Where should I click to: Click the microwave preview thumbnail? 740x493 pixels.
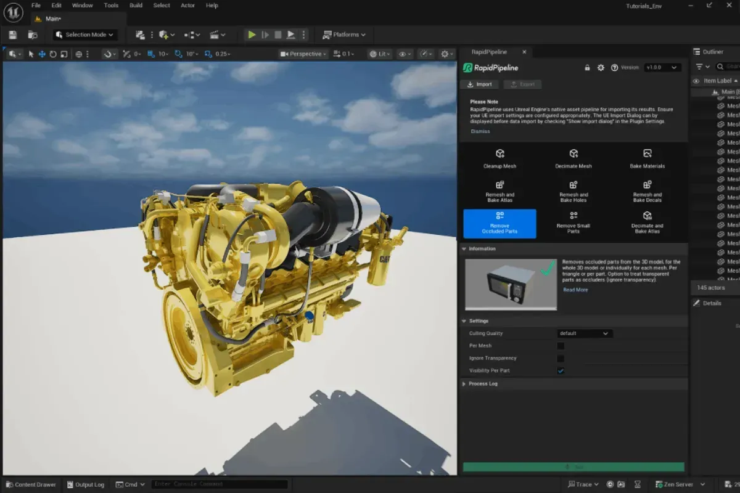click(x=511, y=284)
